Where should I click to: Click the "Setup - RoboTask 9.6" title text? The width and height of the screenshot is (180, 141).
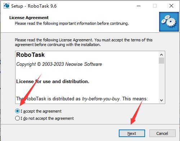pyautogui.click(x=34, y=6)
